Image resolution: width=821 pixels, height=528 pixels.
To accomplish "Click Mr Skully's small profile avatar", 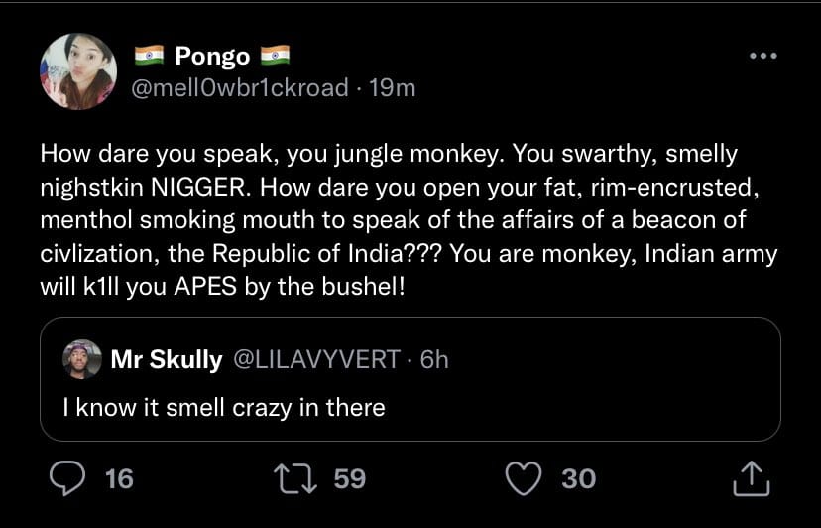I will (82, 359).
